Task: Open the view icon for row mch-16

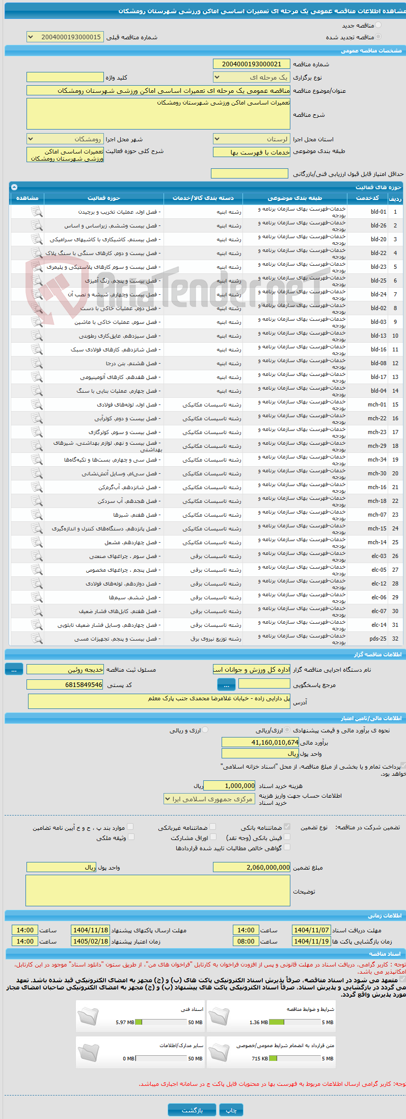Action: (x=37, y=487)
